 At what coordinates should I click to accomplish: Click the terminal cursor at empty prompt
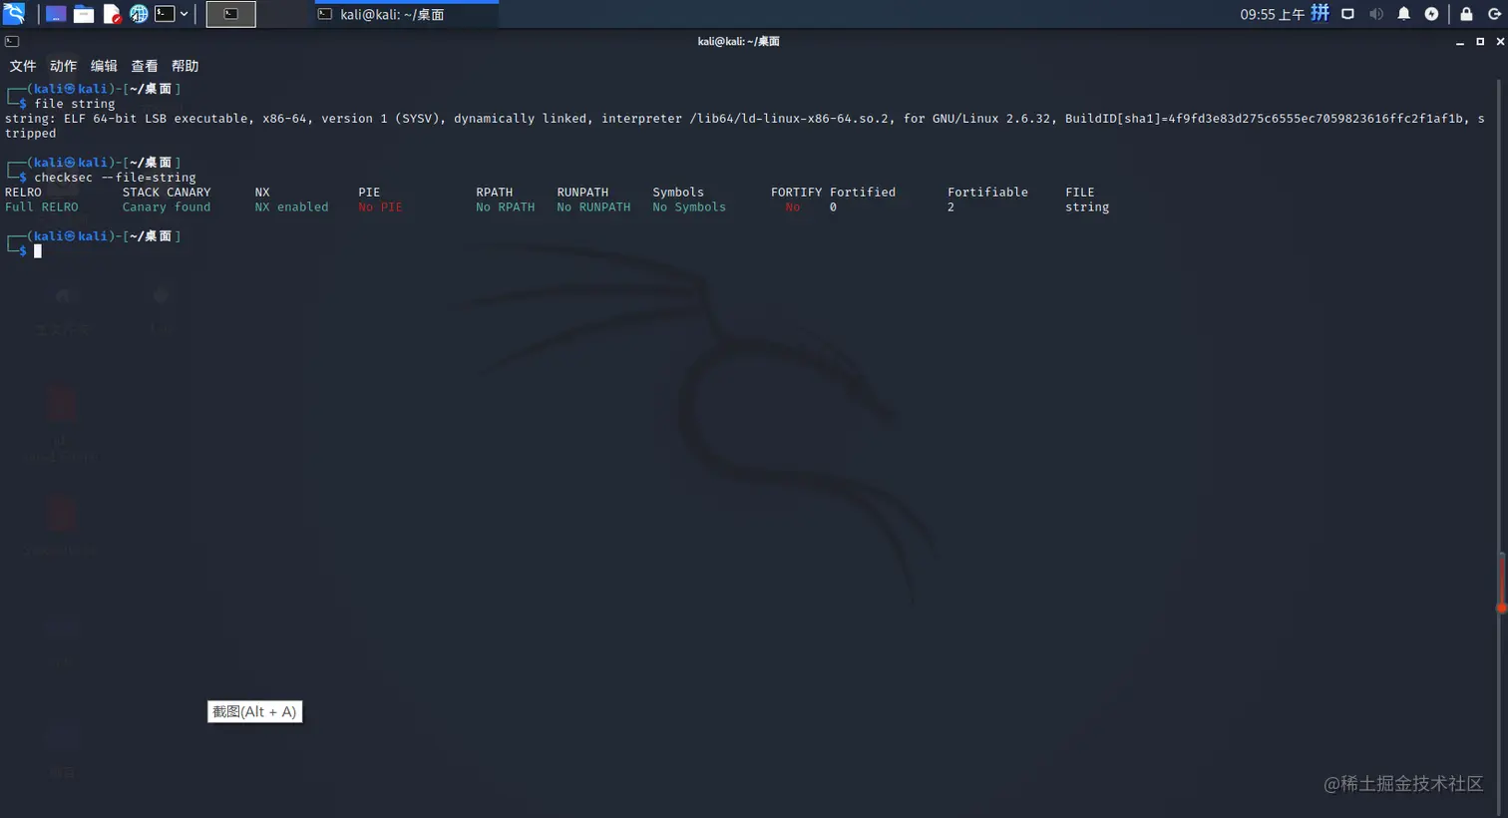coord(38,251)
